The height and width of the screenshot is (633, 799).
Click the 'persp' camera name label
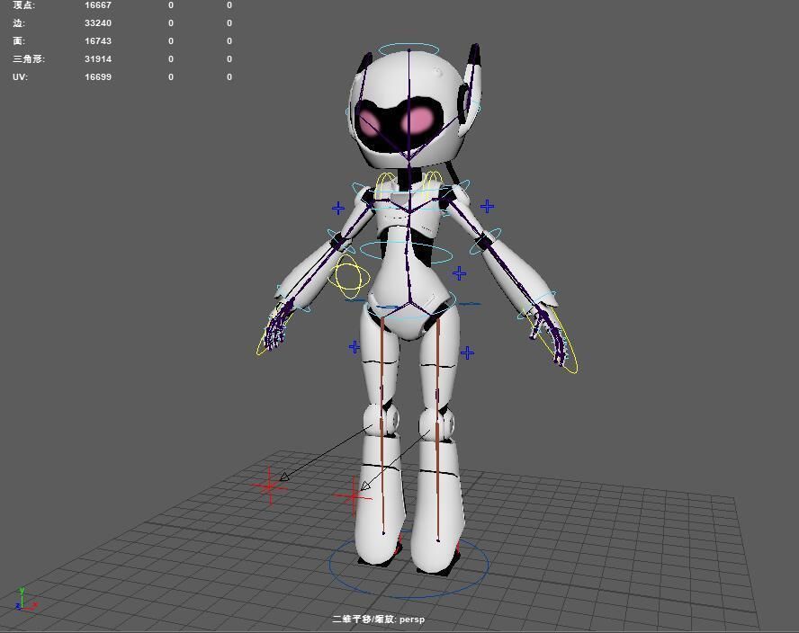coord(412,620)
